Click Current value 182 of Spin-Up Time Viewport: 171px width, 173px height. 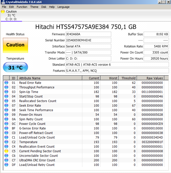click(96, 92)
